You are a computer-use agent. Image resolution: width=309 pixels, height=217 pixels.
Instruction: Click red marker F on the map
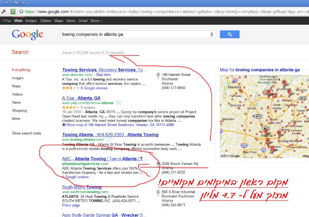[x=289, y=93]
